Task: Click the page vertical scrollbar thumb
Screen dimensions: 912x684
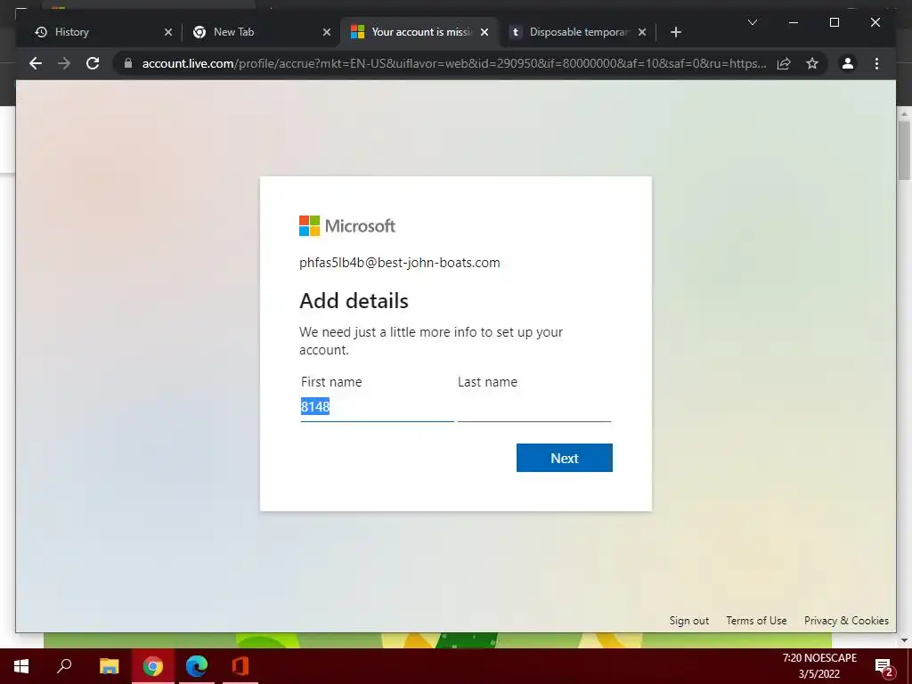Action: click(904, 150)
